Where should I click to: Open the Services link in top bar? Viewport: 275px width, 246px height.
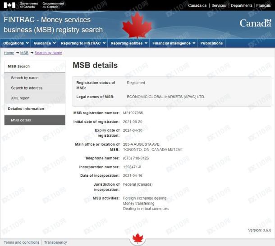coord(219,5)
